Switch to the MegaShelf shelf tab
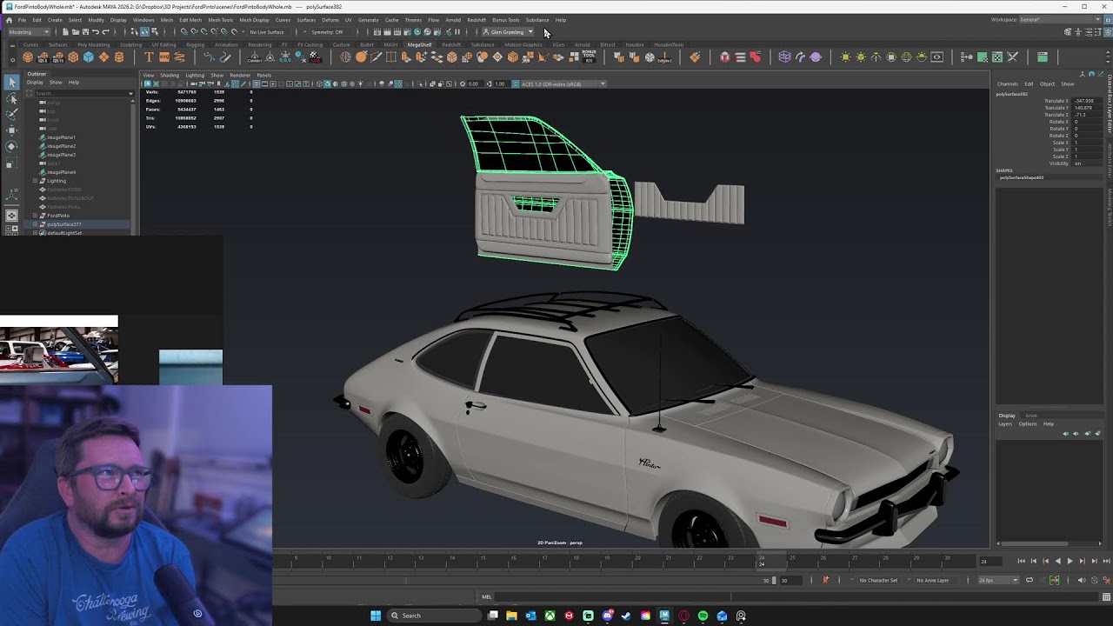Screen dimensions: 1113x626 click(419, 44)
